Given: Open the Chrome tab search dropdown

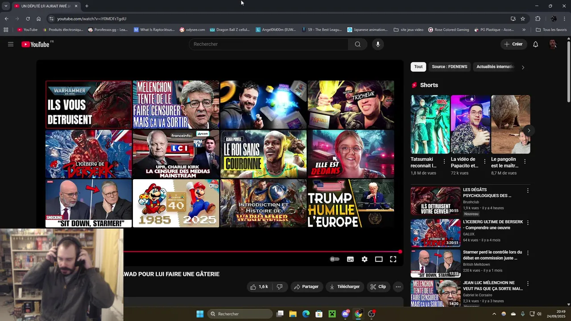Looking at the screenshot, I should pyautogui.click(x=6, y=6).
